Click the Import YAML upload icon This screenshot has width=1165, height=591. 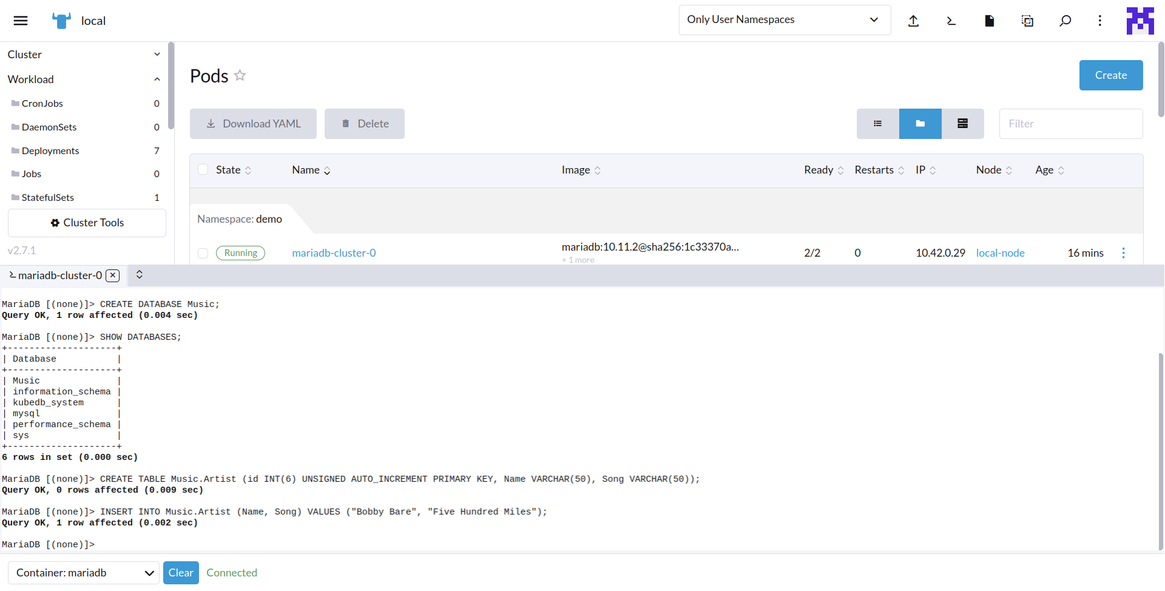coord(914,20)
